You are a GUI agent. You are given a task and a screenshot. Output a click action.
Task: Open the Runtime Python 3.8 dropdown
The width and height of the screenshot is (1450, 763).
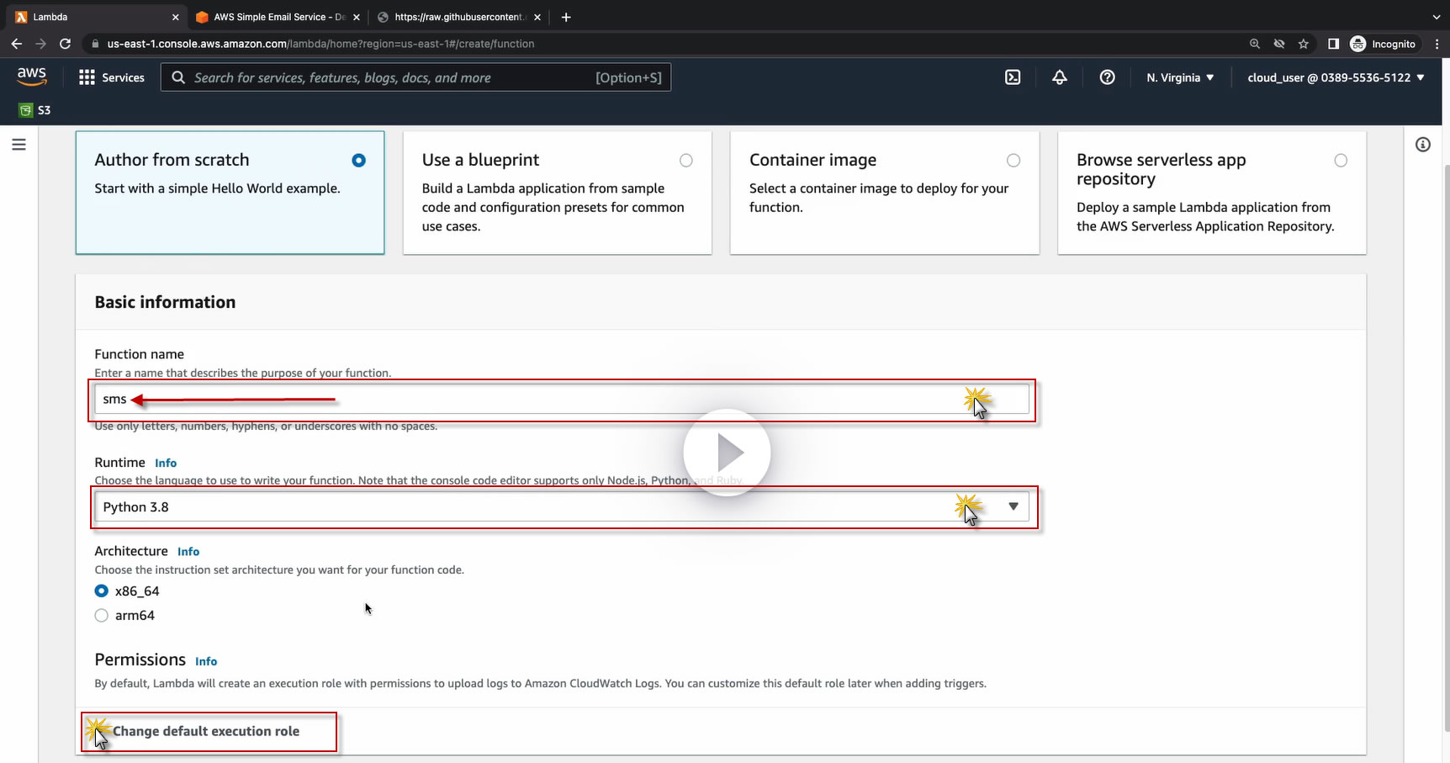pos(561,507)
